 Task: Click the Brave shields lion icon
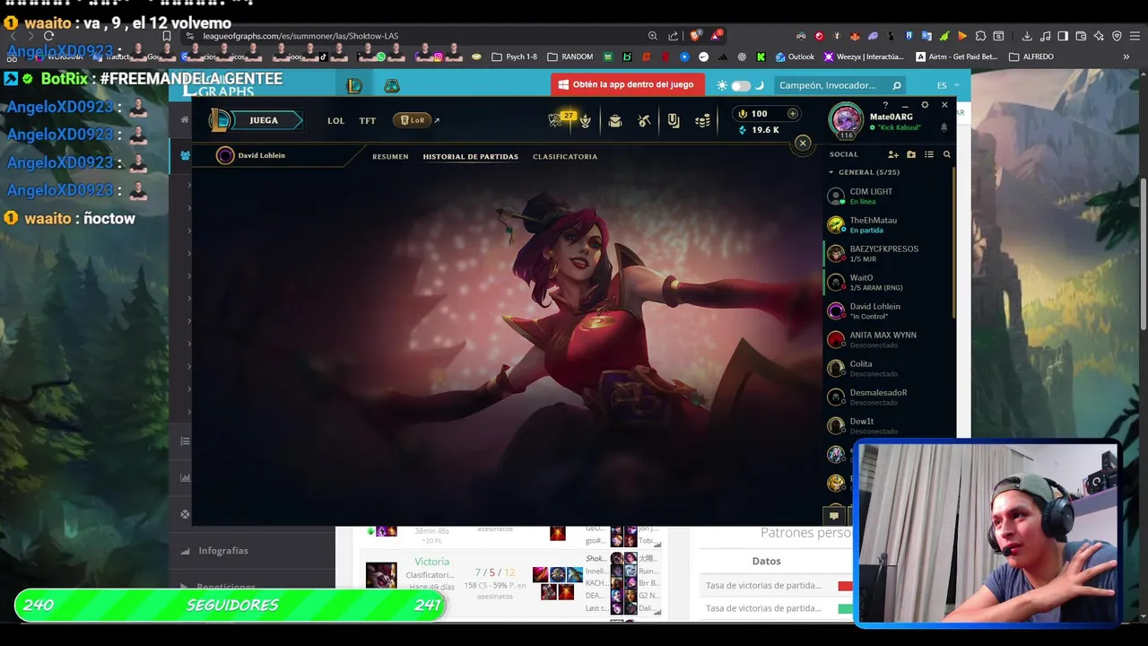[x=695, y=36]
